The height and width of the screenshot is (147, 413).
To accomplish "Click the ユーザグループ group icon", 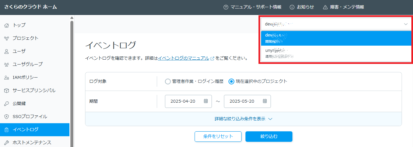I will click(x=7, y=64).
